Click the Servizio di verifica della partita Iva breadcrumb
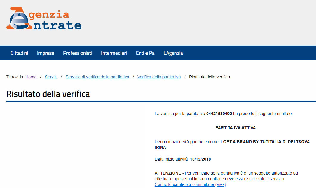The height and width of the screenshot is (188, 316). 97,77
